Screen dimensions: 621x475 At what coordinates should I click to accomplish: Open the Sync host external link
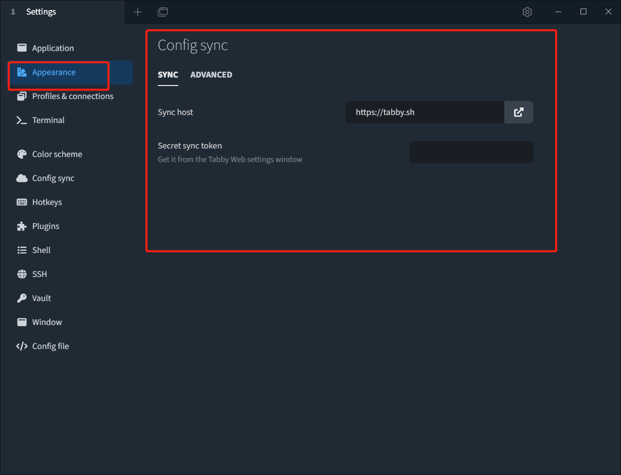click(519, 112)
